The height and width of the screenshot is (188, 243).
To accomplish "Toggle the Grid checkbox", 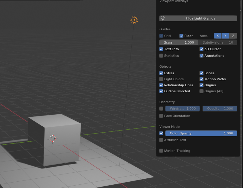I will 161,36.
